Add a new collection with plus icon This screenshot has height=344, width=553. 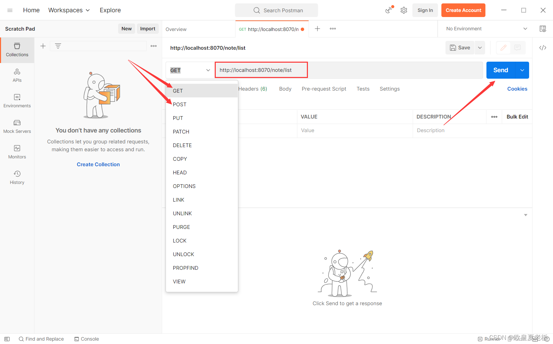(x=43, y=46)
